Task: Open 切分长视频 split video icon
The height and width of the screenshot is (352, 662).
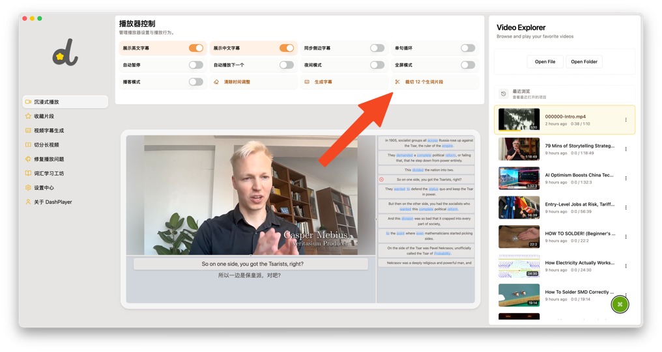Action: tap(28, 145)
